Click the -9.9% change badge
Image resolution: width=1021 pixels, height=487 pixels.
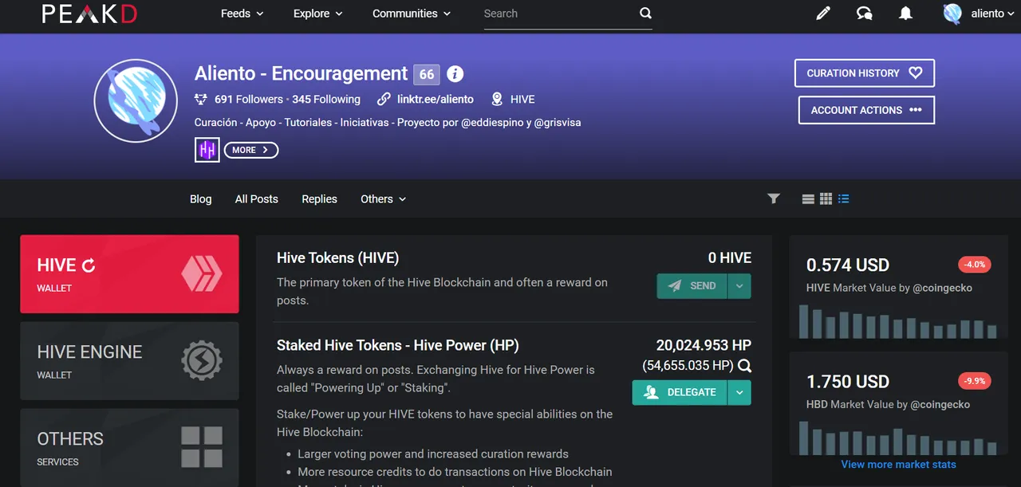pyautogui.click(x=975, y=381)
